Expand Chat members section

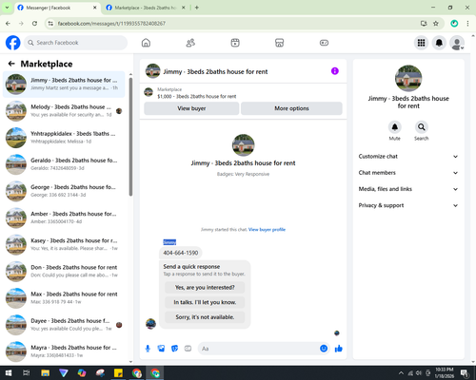[408, 173]
